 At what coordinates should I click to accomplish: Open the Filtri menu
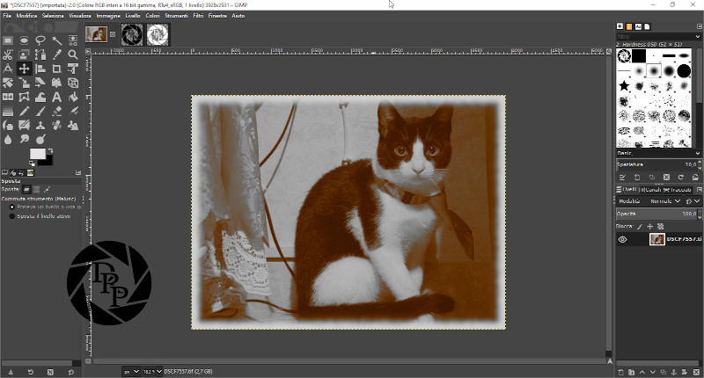pos(198,16)
